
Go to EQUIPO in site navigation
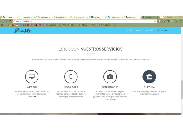pyautogui.click(x=150, y=30)
